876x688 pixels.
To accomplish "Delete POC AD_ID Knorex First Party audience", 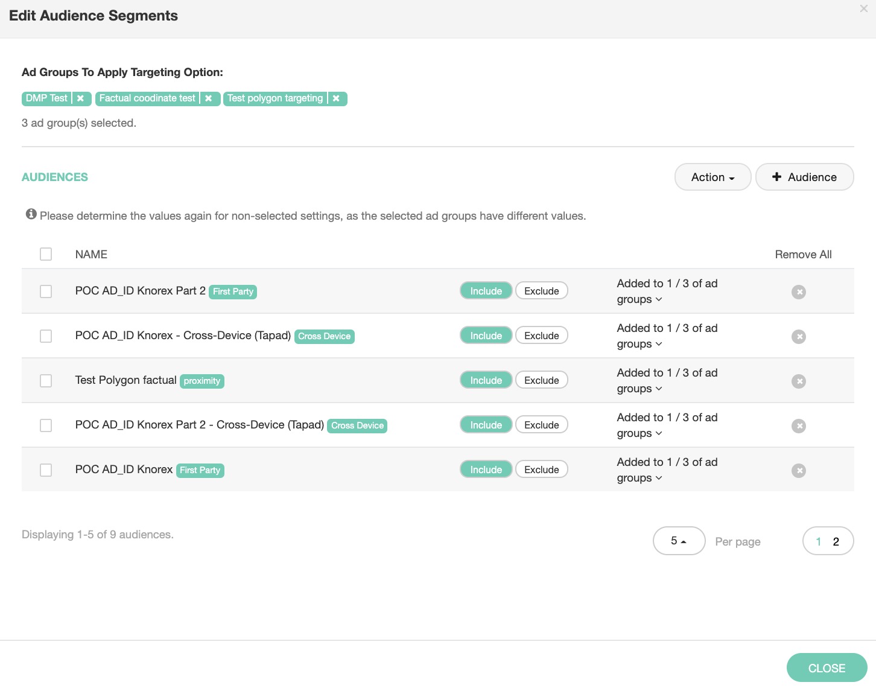I will pyautogui.click(x=798, y=471).
